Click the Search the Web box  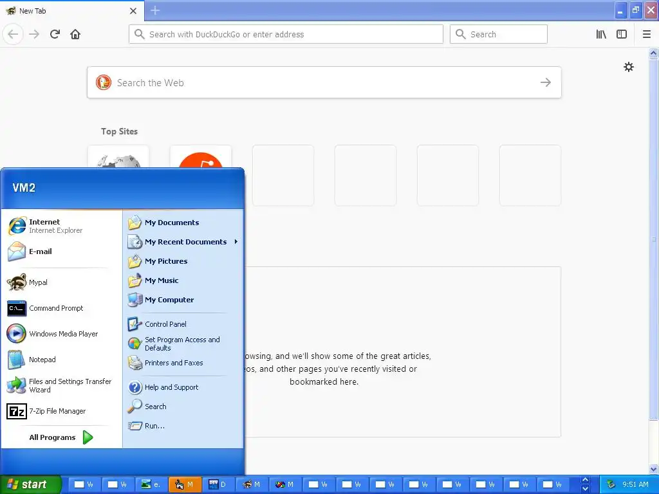[324, 82]
